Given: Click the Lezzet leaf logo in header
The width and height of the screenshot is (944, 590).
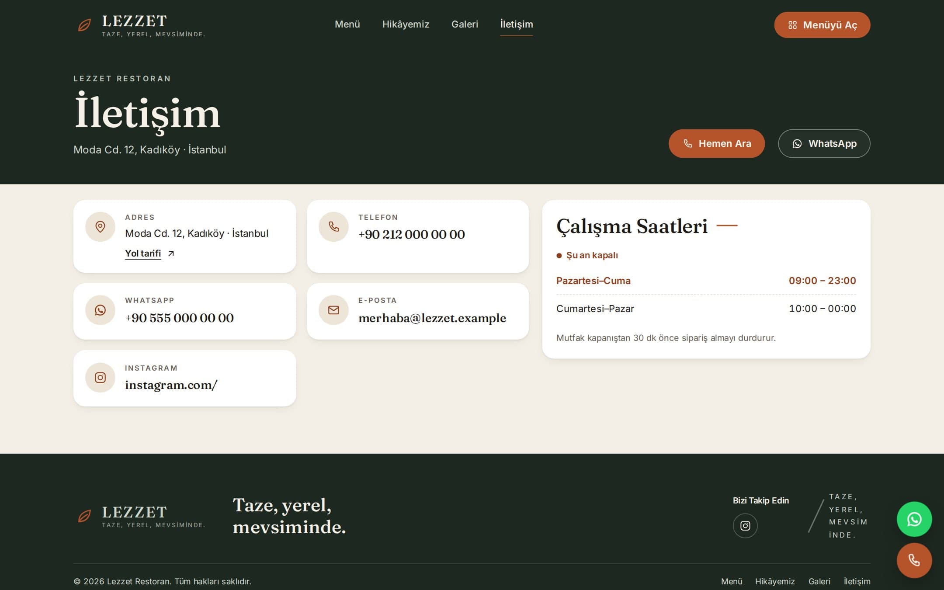Looking at the screenshot, I should point(84,25).
